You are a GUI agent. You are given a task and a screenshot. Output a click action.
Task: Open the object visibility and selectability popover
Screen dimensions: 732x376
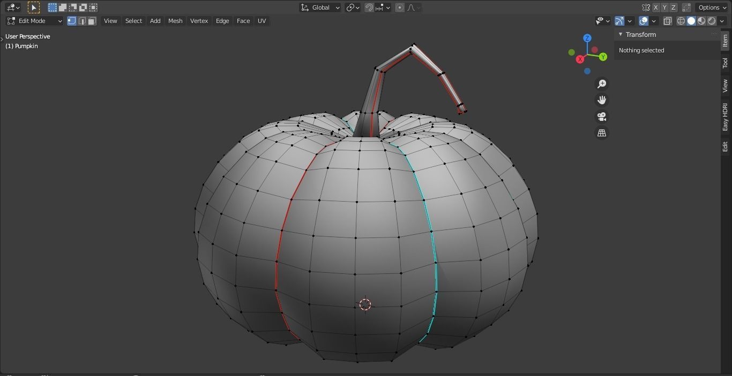point(603,21)
